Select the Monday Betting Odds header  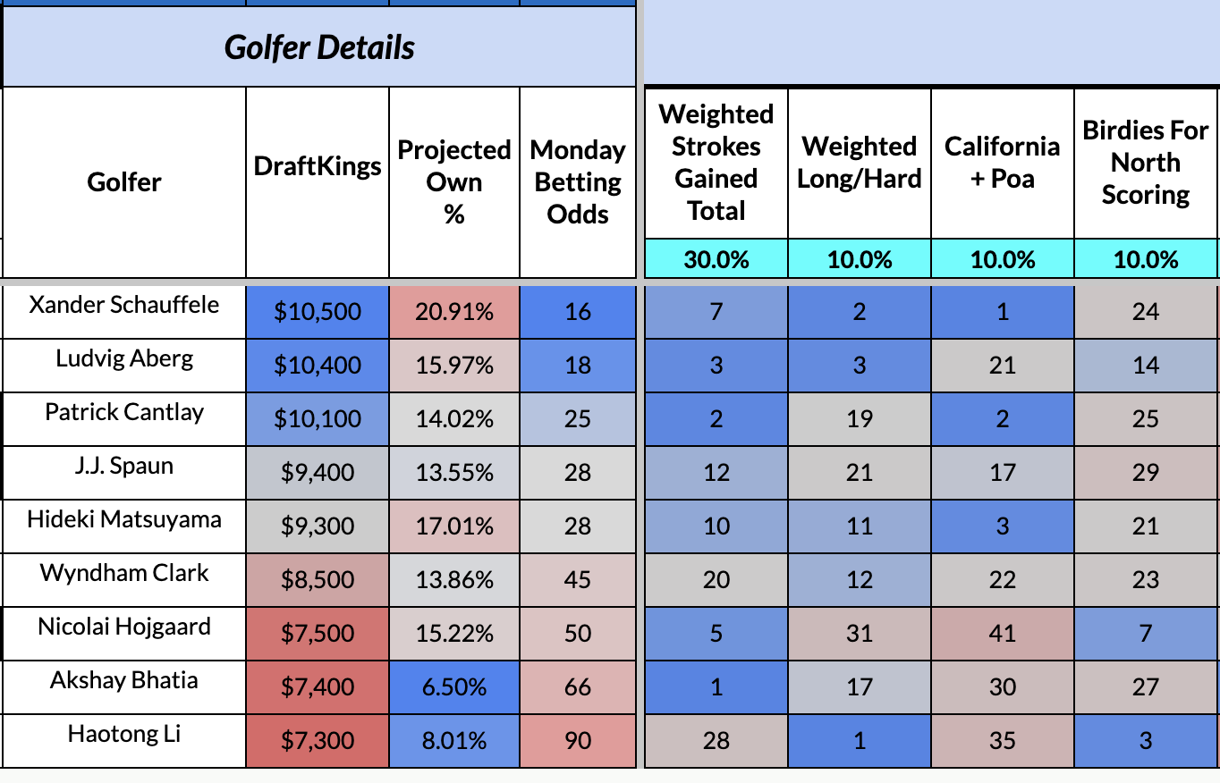[578, 182]
